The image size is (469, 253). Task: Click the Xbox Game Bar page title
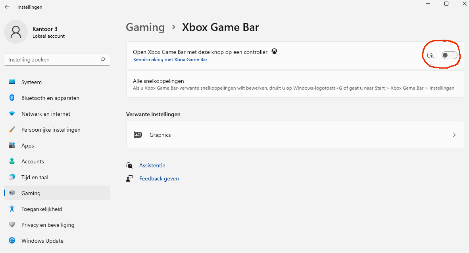pyautogui.click(x=221, y=27)
